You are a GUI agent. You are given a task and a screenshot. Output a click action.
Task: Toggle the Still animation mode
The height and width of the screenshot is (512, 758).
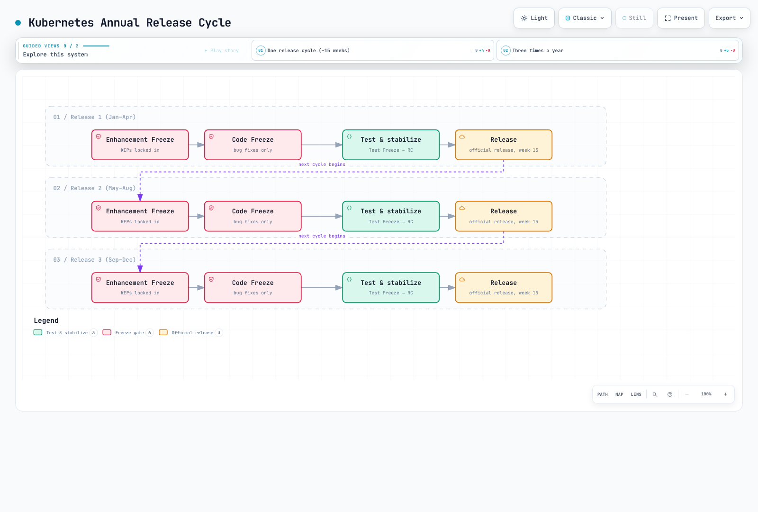pyautogui.click(x=634, y=18)
